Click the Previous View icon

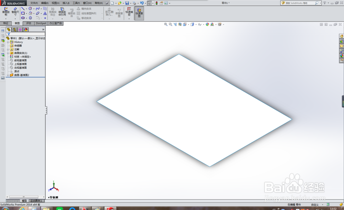[x=175, y=24]
